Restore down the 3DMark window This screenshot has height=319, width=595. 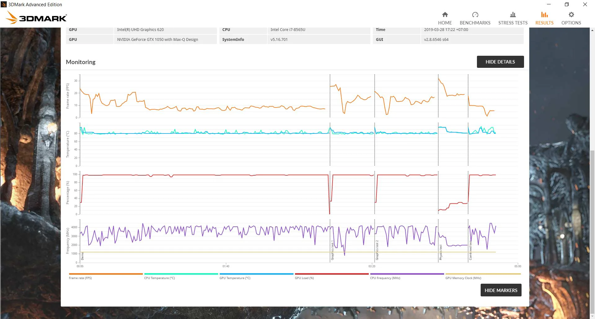point(567,4)
